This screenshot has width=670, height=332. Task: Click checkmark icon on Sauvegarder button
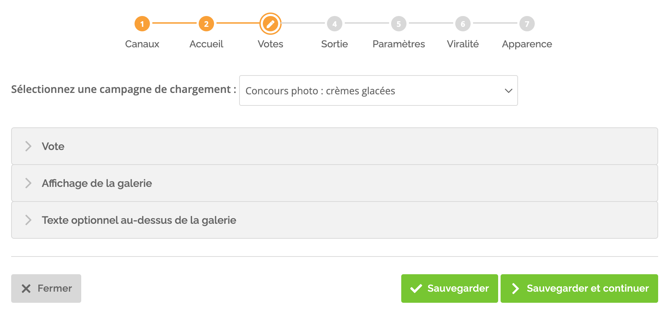(416, 288)
